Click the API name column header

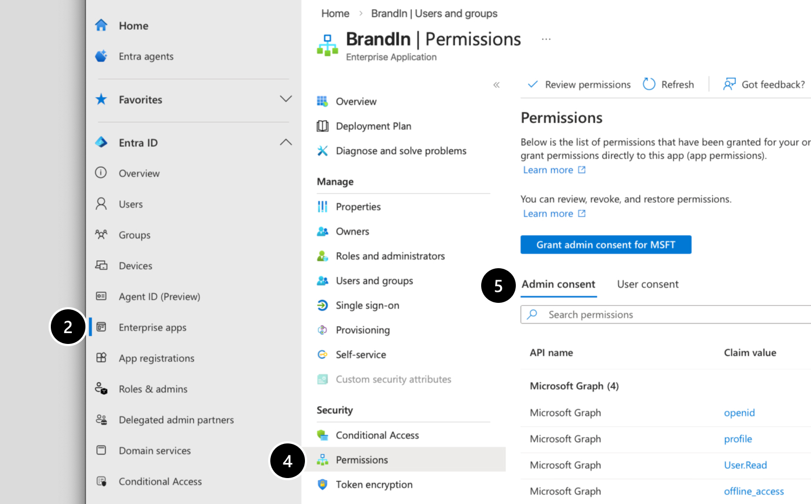tap(551, 353)
